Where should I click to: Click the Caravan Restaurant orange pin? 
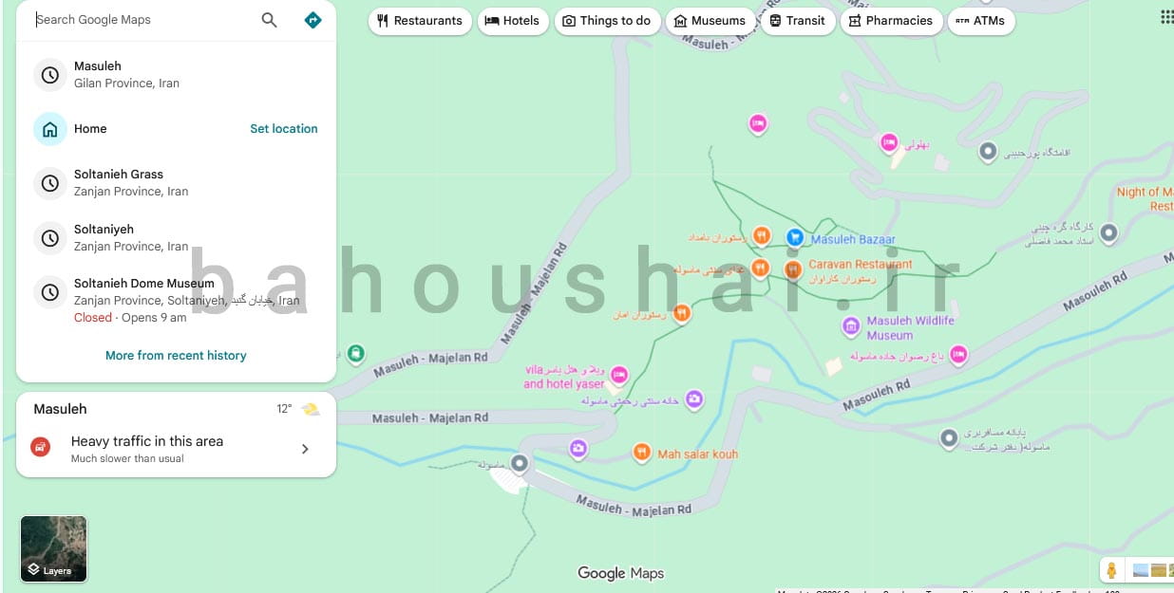(793, 269)
